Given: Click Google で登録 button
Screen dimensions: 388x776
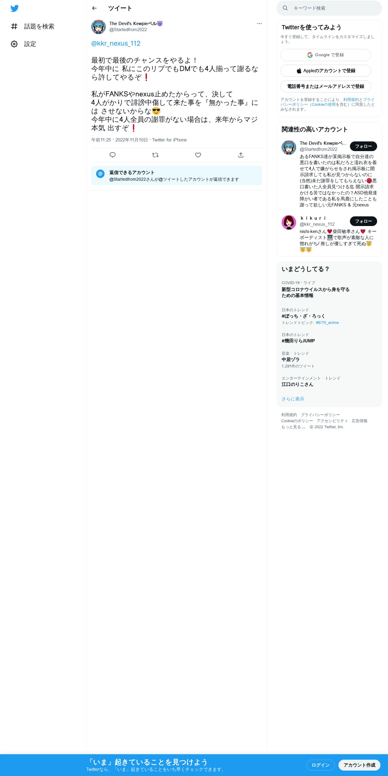Looking at the screenshot, I should click(326, 55).
